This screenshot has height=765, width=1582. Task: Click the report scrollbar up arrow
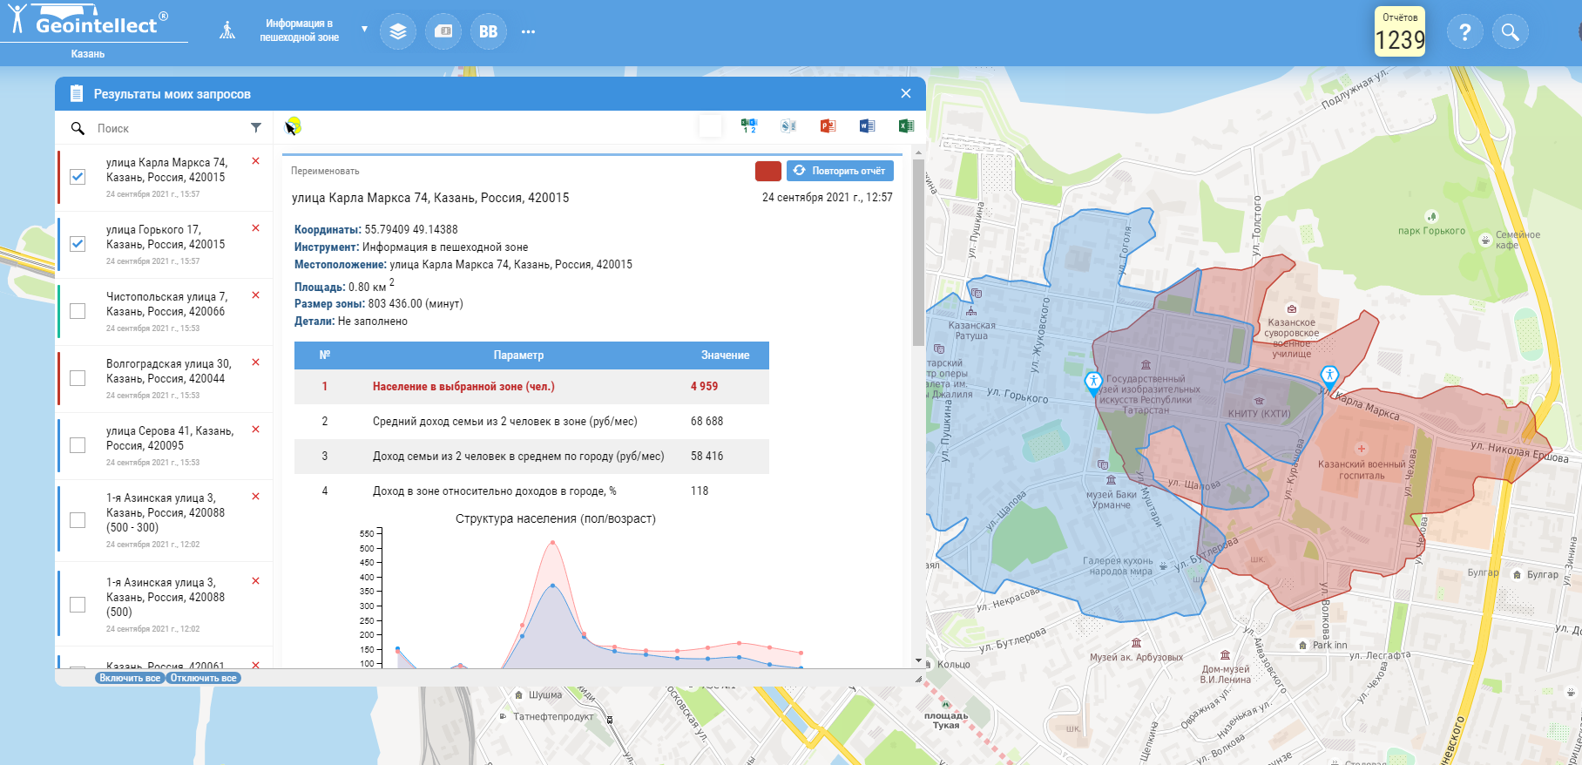(918, 152)
